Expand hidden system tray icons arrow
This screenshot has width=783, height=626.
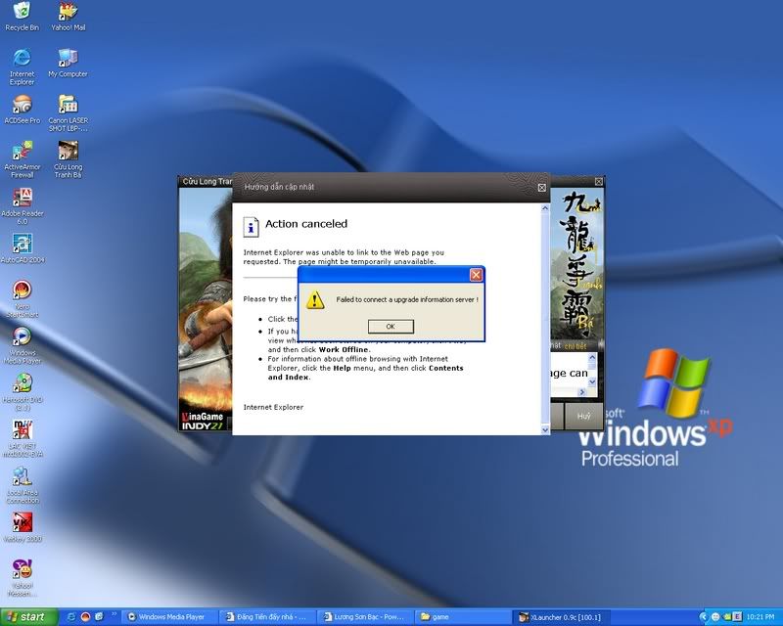705,617
